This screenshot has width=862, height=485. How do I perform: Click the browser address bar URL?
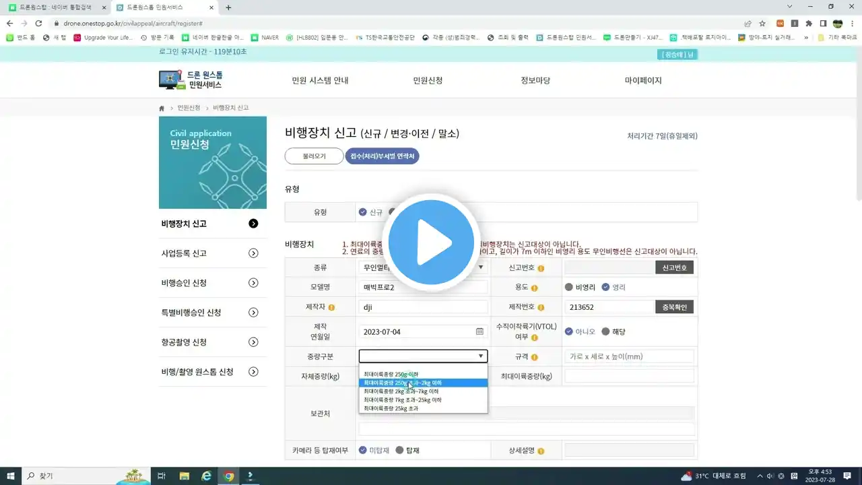pos(133,23)
